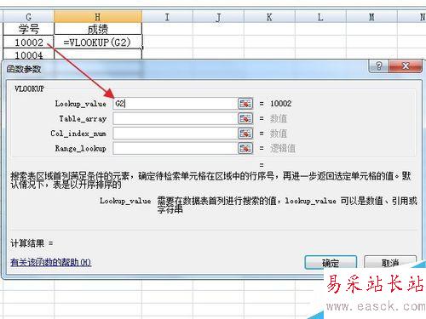
Task: Select column J header
Action: click(x=218, y=17)
